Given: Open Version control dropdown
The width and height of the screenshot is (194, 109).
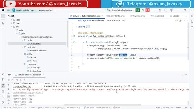Looking at the screenshot, I should coord(46,10).
